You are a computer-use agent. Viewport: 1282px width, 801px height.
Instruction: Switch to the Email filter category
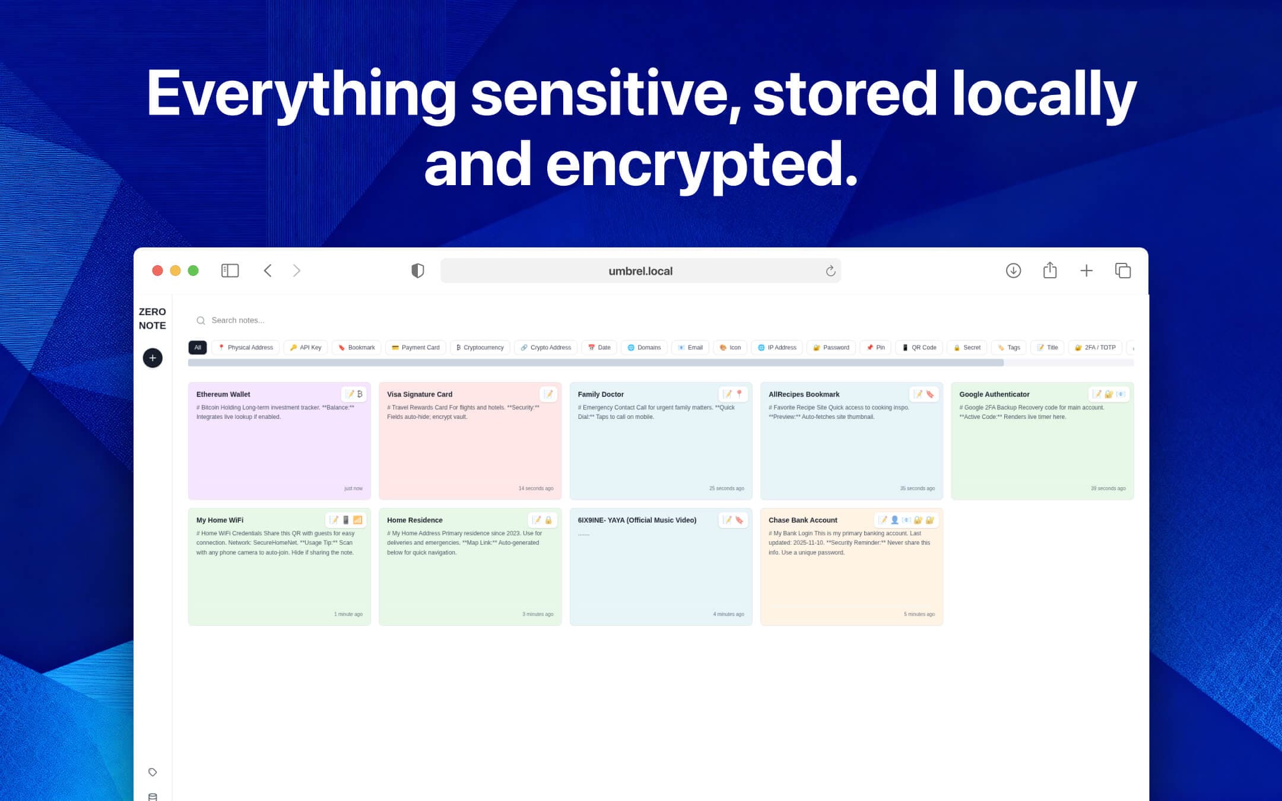pos(690,348)
